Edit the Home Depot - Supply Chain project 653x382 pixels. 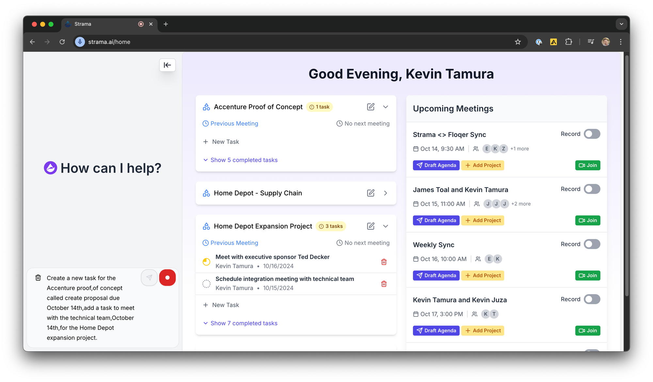[x=371, y=193]
